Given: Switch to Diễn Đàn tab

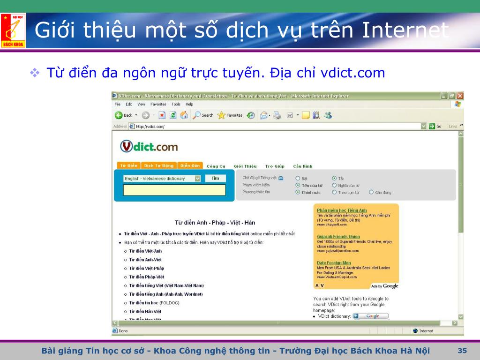Looking at the screenshot, I should click(x=190, y=165).
